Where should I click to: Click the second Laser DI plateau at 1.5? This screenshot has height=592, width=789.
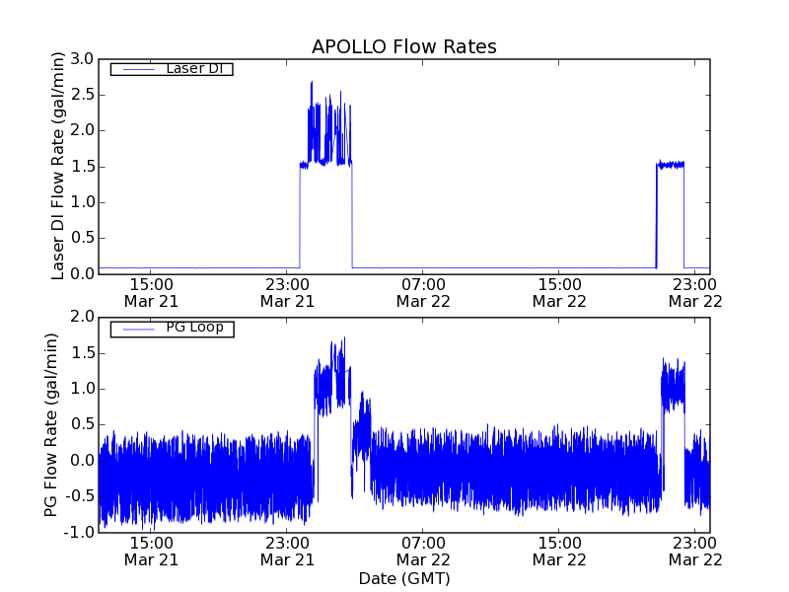(671, 165)
